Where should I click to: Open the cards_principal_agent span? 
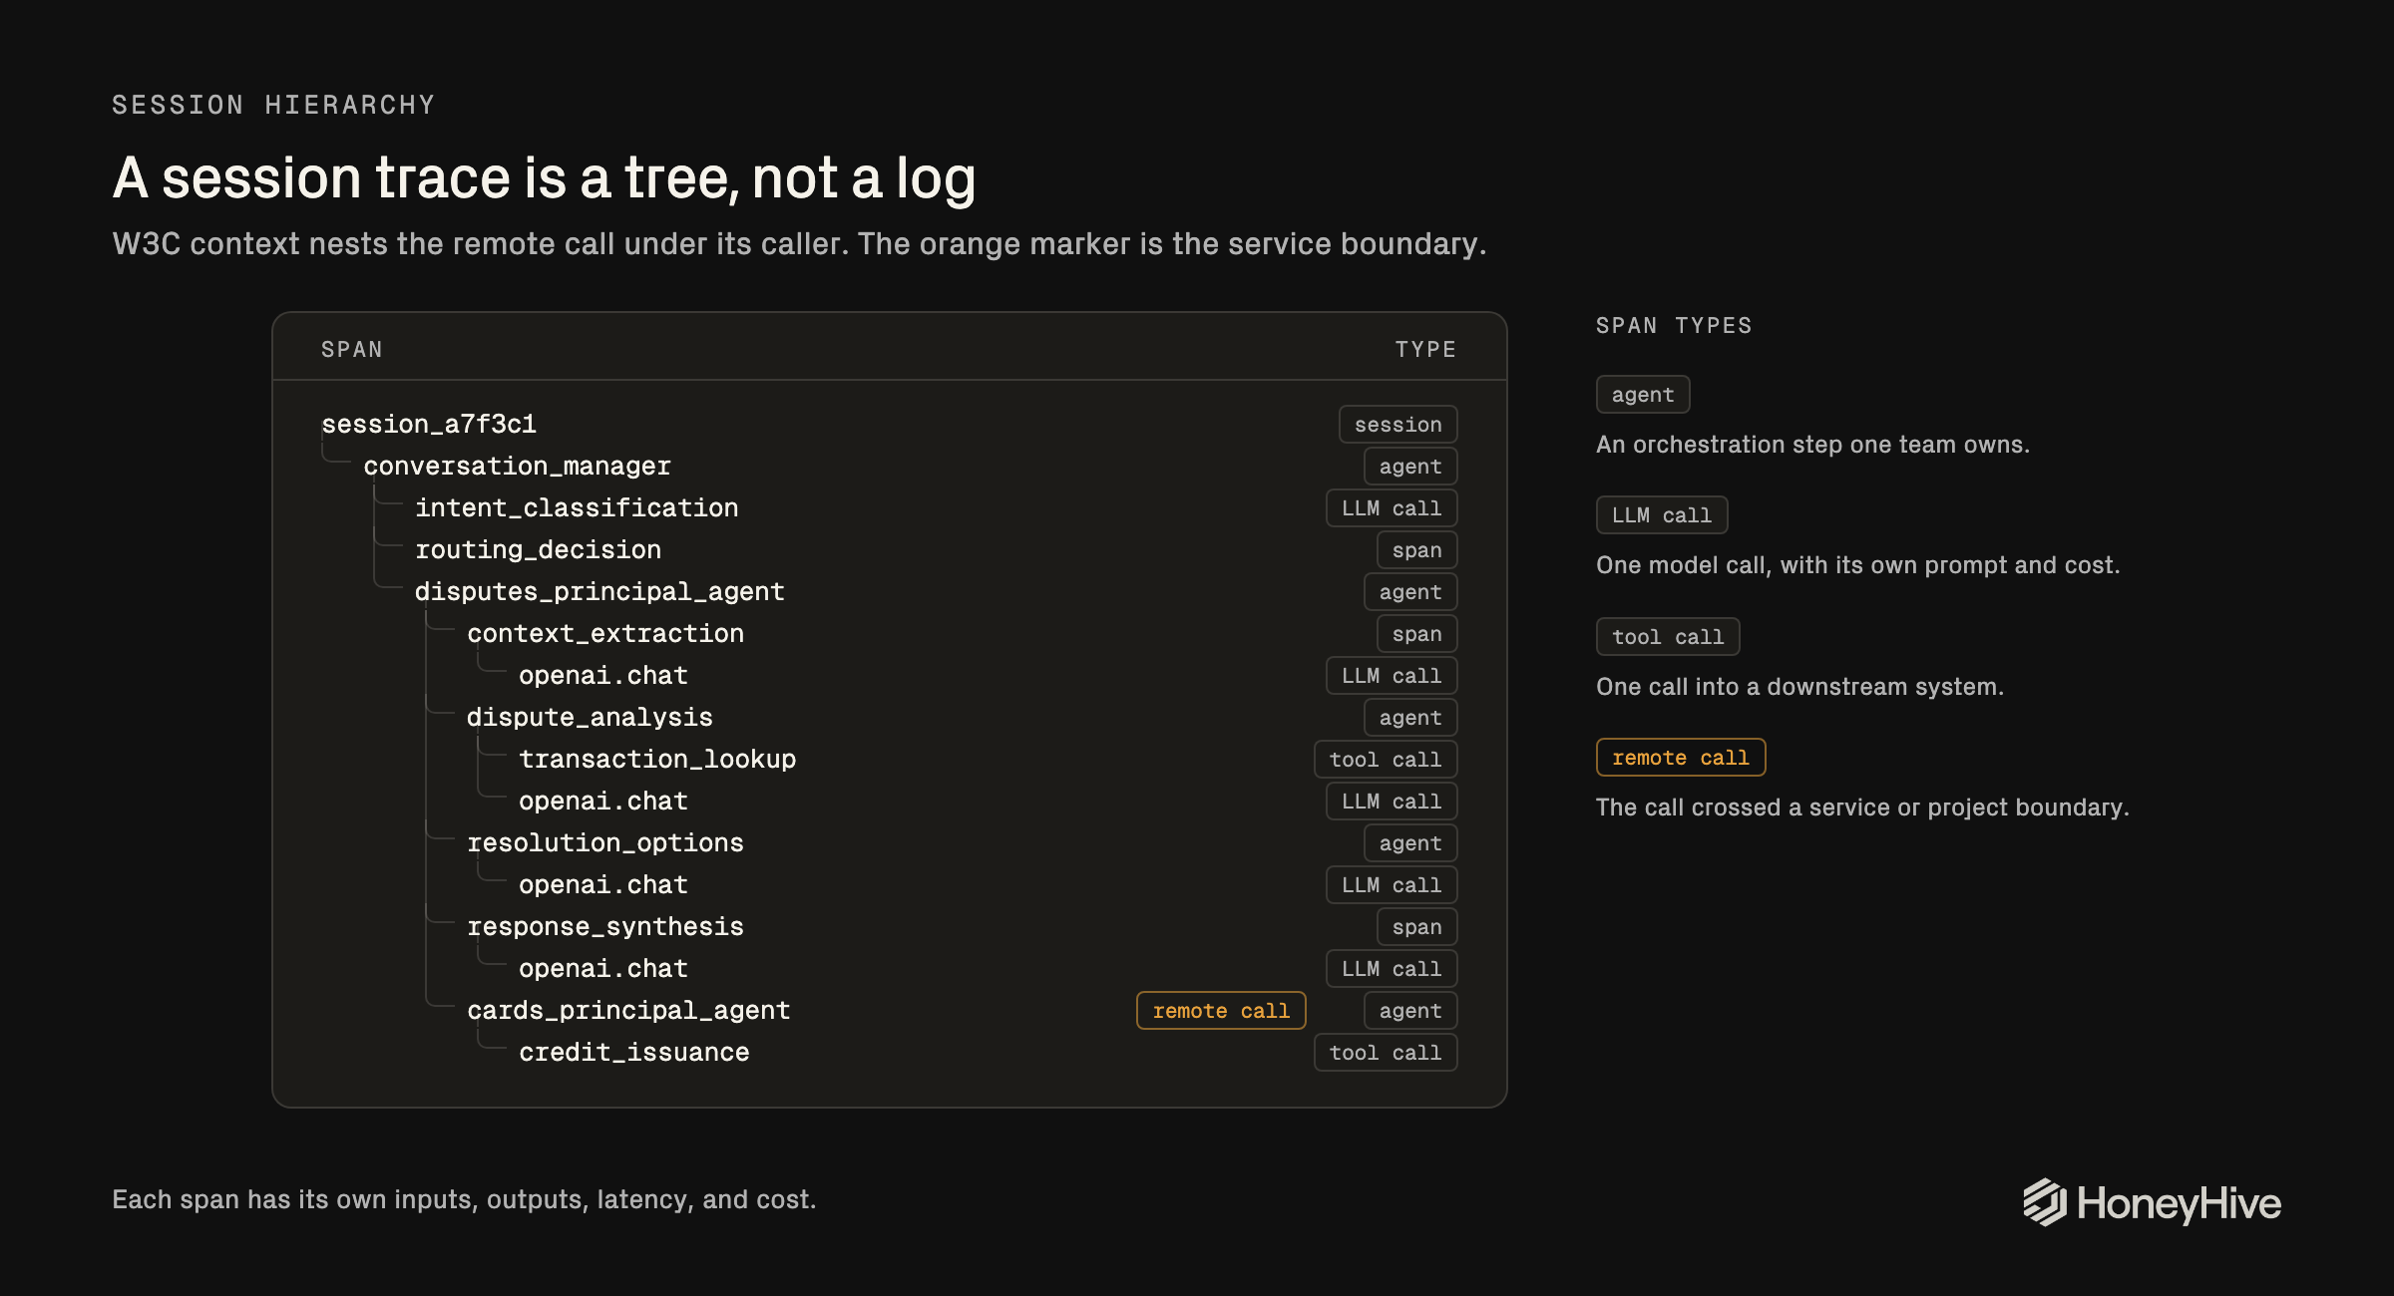click(x=628, y=1011)
